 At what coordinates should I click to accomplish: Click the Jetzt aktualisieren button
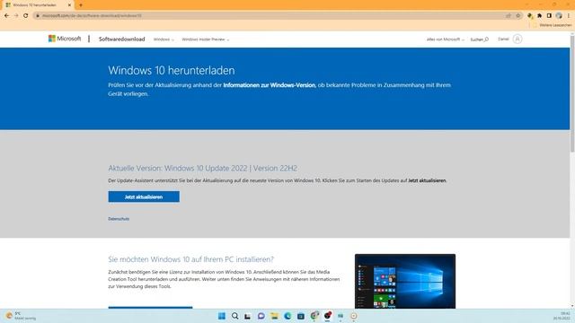(x=144, y=196)
